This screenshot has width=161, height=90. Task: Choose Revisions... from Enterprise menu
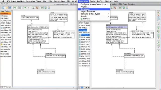click(94, 9)
